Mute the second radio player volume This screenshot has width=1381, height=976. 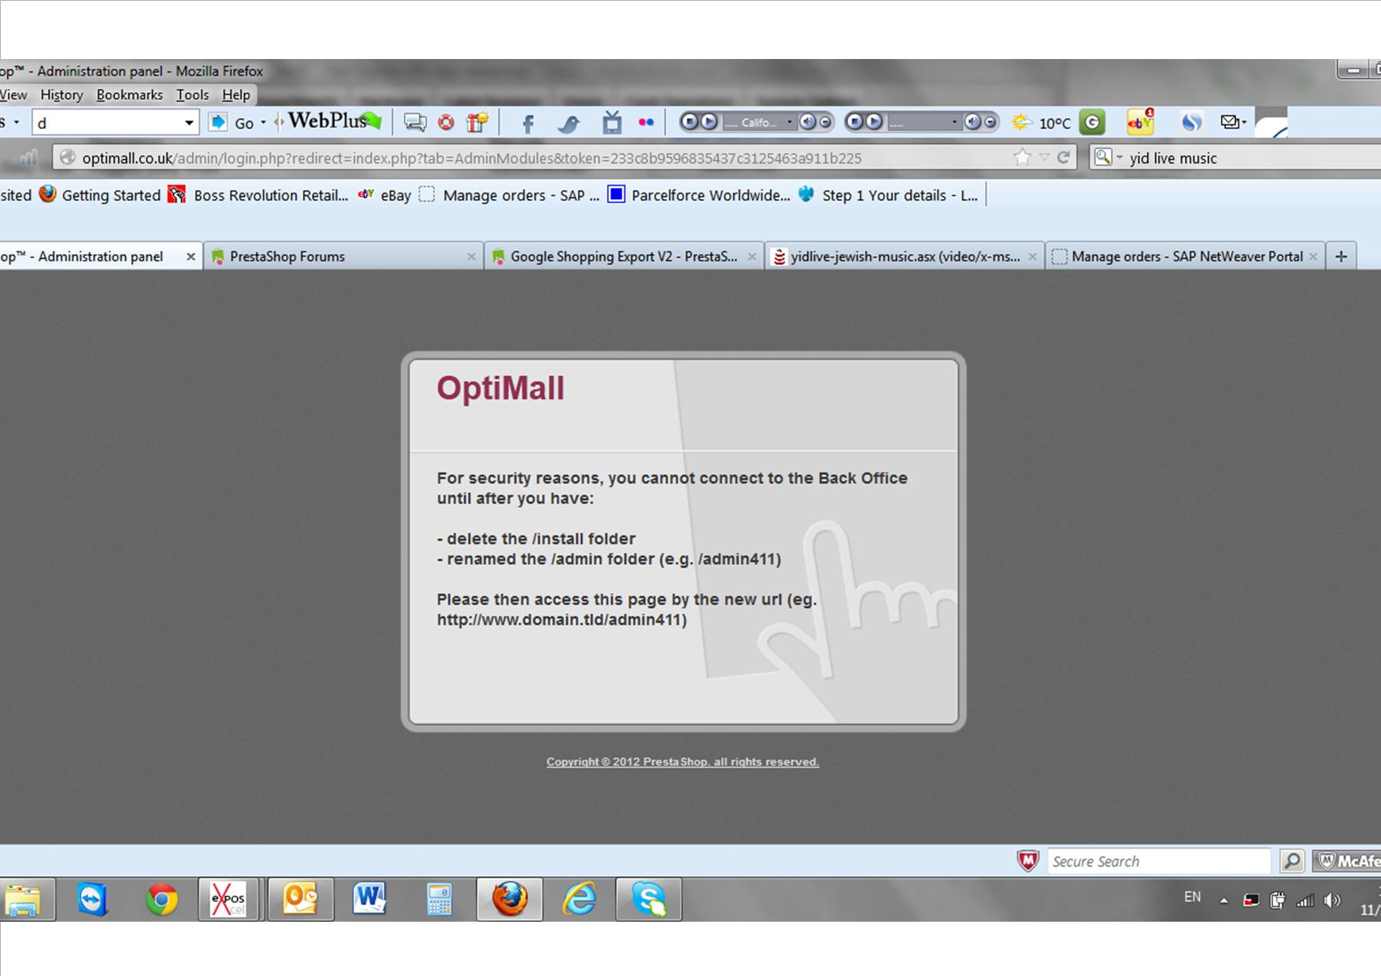(x=973, y=122)
